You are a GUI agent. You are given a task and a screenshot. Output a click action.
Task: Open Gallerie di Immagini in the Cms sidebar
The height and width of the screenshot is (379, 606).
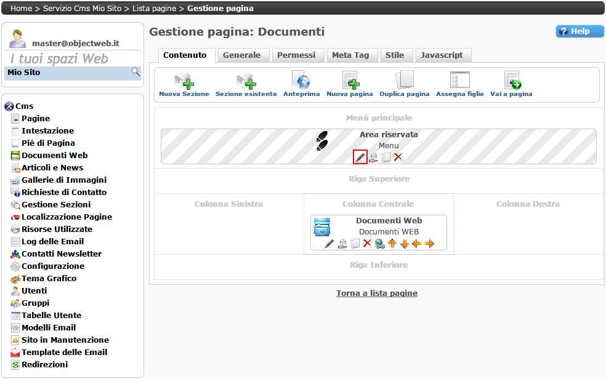point(63,180)
